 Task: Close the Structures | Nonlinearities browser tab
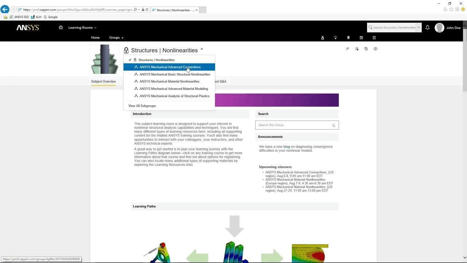(x=197, y=10)
